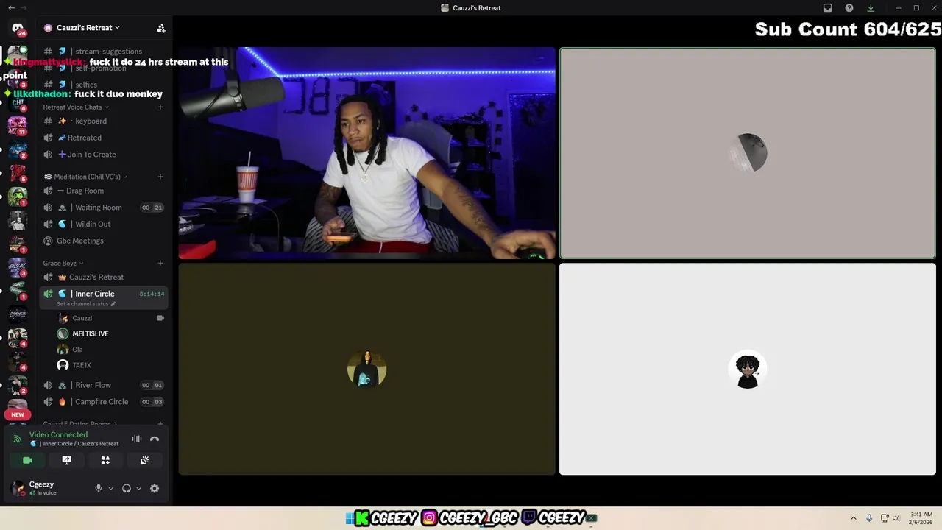
Task: Focus Cauzzi's webcam video tile
Action: pos(366,153)
